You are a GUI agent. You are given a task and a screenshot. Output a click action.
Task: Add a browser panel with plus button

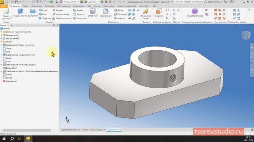click(12, 25)
